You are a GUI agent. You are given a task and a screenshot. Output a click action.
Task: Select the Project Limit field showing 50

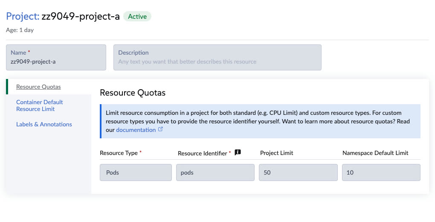pyautogui.click(x=298, y=172)
